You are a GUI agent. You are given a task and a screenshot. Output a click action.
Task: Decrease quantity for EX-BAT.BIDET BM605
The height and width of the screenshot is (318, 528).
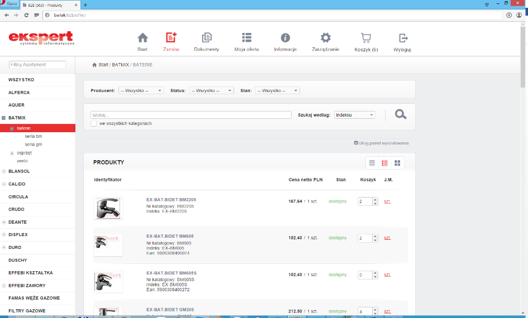point(375,240)
